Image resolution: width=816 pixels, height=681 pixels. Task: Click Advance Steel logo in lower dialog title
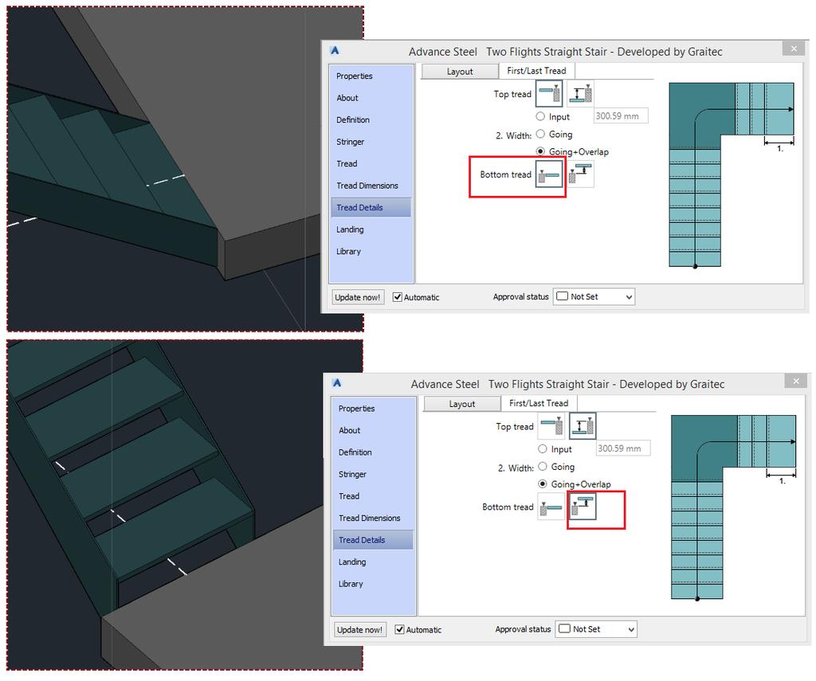(x=337, y=383)
